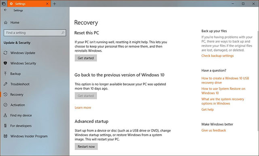Click the Backup upload arrow icon

tap(5, 74)
